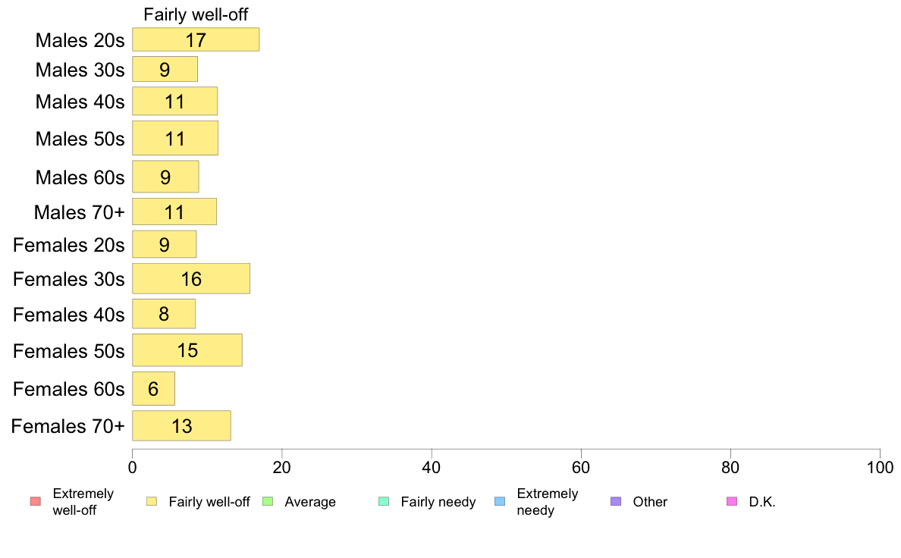Screen dimensions: 901x558
Task: Click the Females 30s bar showing 16
Action: point(191,279)
